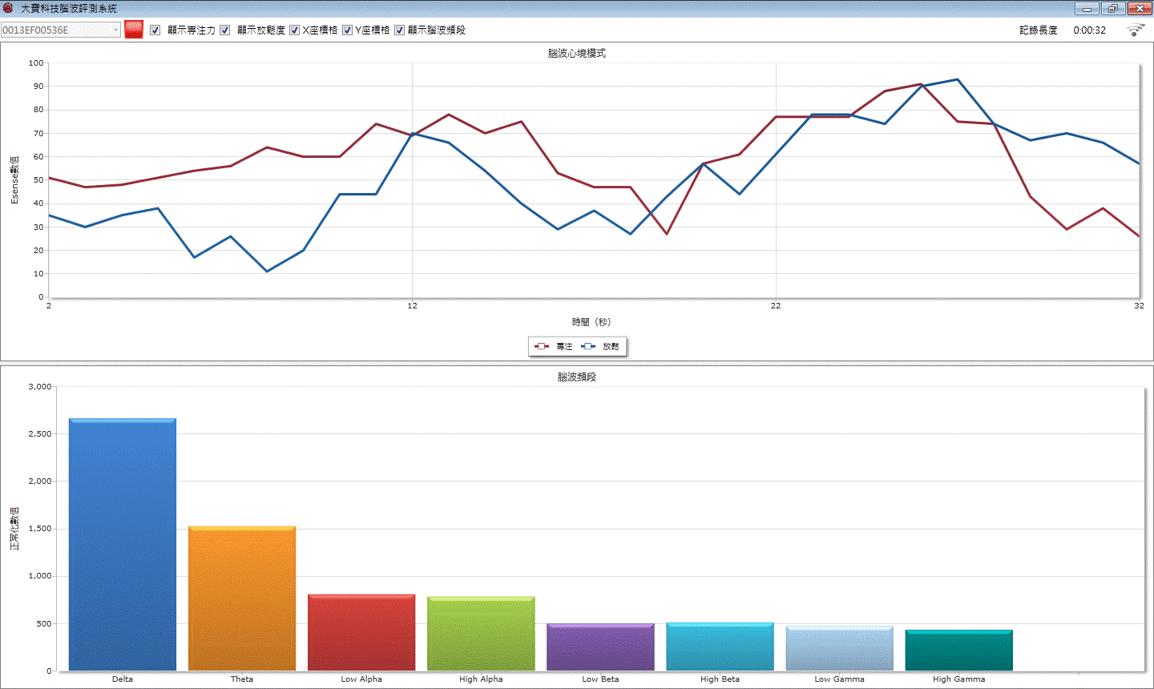Screen dimensions: 1154x689
Task: Restore down the application window
Action: [1113, 9]
